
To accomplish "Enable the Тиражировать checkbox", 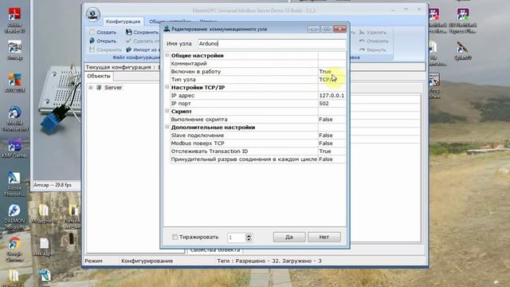I will click(175, 238).
